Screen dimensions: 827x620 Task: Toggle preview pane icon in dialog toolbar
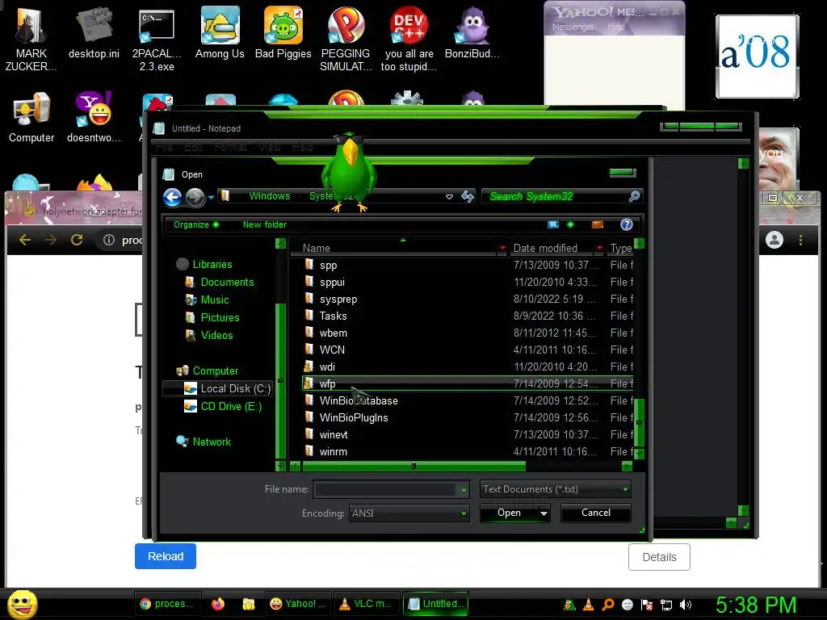pos(598,224)
